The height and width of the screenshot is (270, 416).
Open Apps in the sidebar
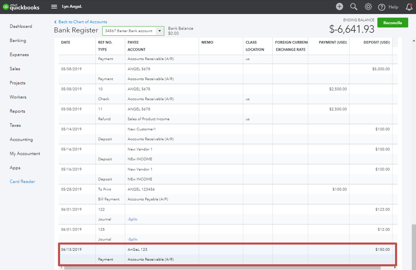point(15,168)
